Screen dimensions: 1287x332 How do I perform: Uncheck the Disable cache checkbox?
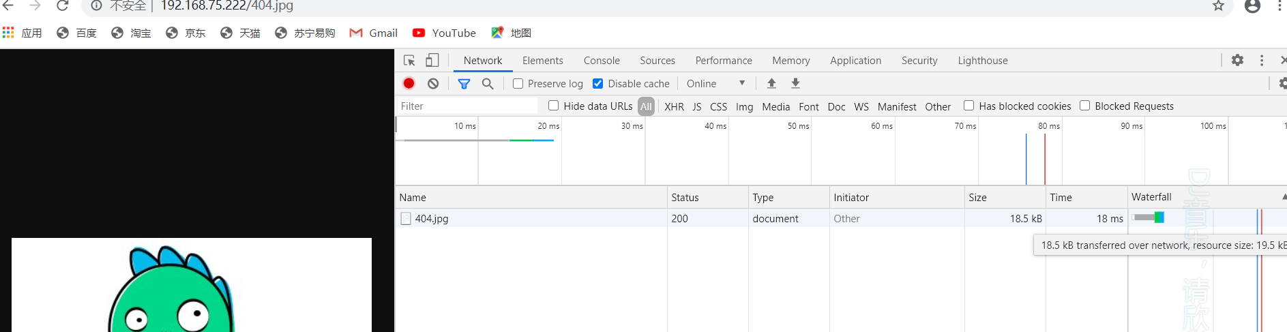pyautogui.click(x=597, y=83)
